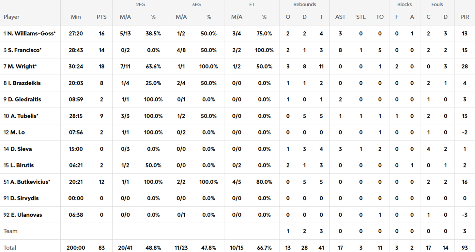Click the PTS column header

coord(101,17)
